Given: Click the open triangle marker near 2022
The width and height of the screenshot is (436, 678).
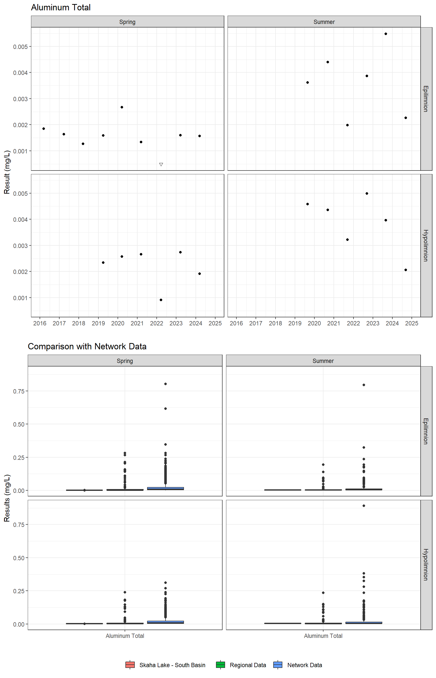Looking at the screenshot, I should tap(161, 164).
